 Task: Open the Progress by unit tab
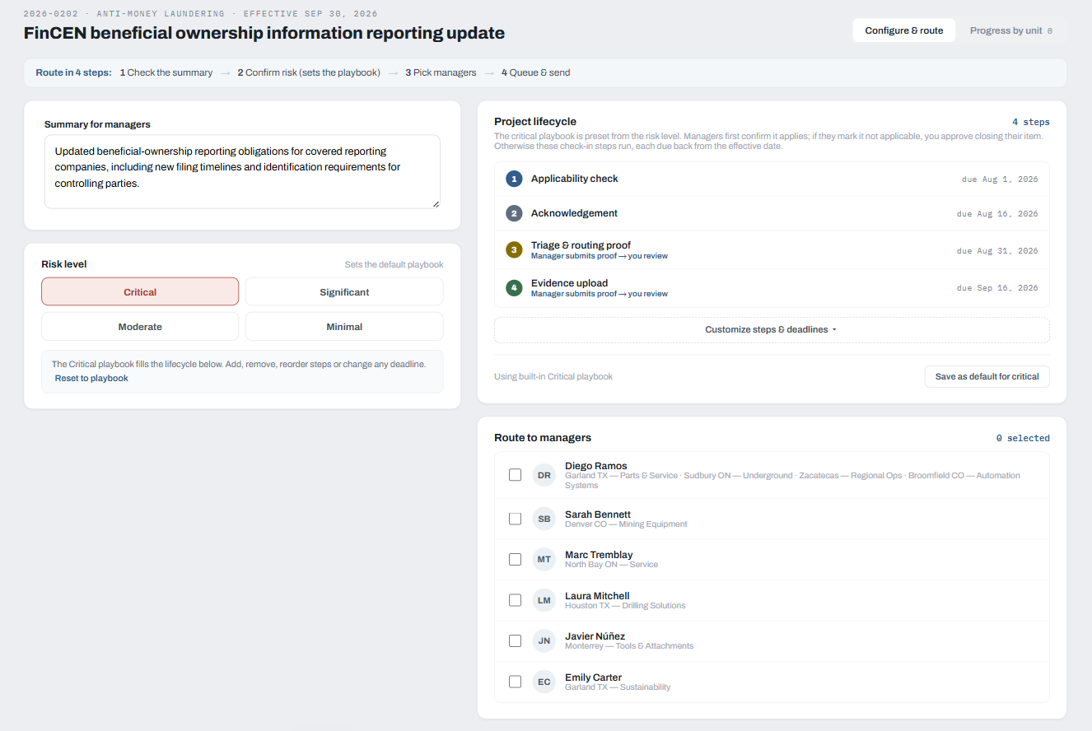1010,30
